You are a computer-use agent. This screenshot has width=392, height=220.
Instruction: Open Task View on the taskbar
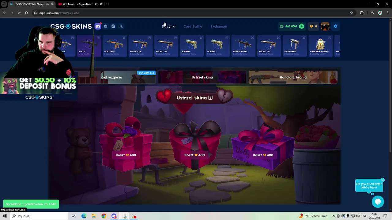[x=73, y=216]
